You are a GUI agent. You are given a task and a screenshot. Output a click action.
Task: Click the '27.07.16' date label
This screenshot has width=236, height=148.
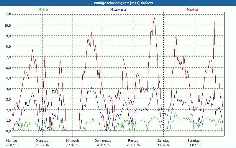pyautogui.click(x=73, y=145)
